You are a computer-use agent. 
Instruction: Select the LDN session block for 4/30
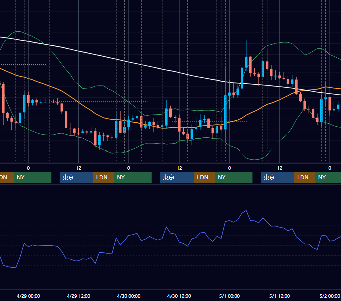point(204,177)
